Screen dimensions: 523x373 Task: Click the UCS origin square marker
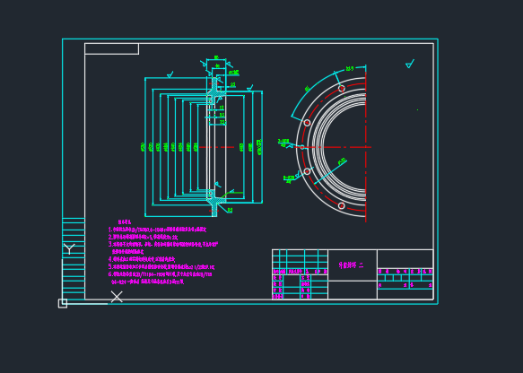click(63, 303)
